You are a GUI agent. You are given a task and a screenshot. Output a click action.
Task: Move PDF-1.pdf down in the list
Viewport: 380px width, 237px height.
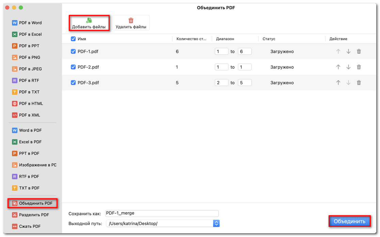click(x=348, y=51)
